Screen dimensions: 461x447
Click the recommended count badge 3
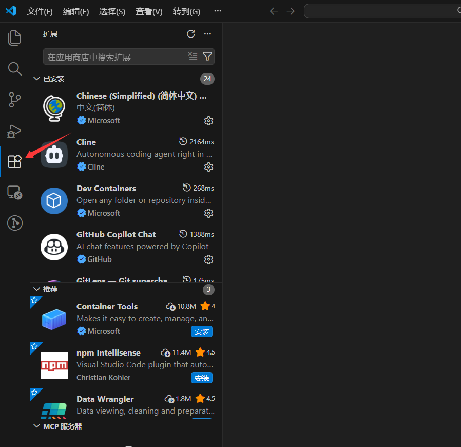tap(208, 289)
